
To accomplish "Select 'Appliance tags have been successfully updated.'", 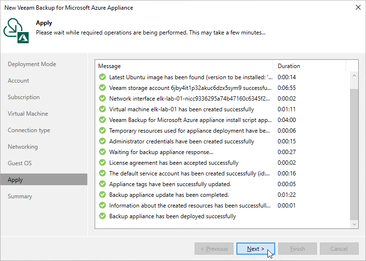I will click(170, 184).
